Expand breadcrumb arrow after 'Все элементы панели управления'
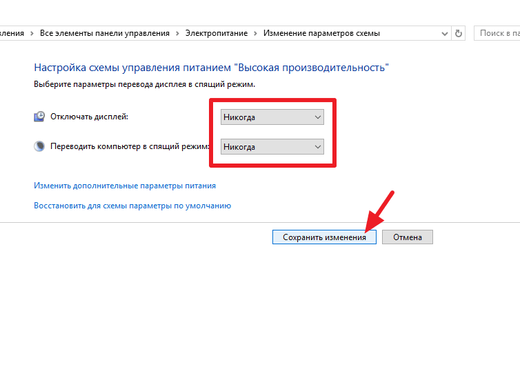Viewport: 520px width, 385px height. click(177, 34)
